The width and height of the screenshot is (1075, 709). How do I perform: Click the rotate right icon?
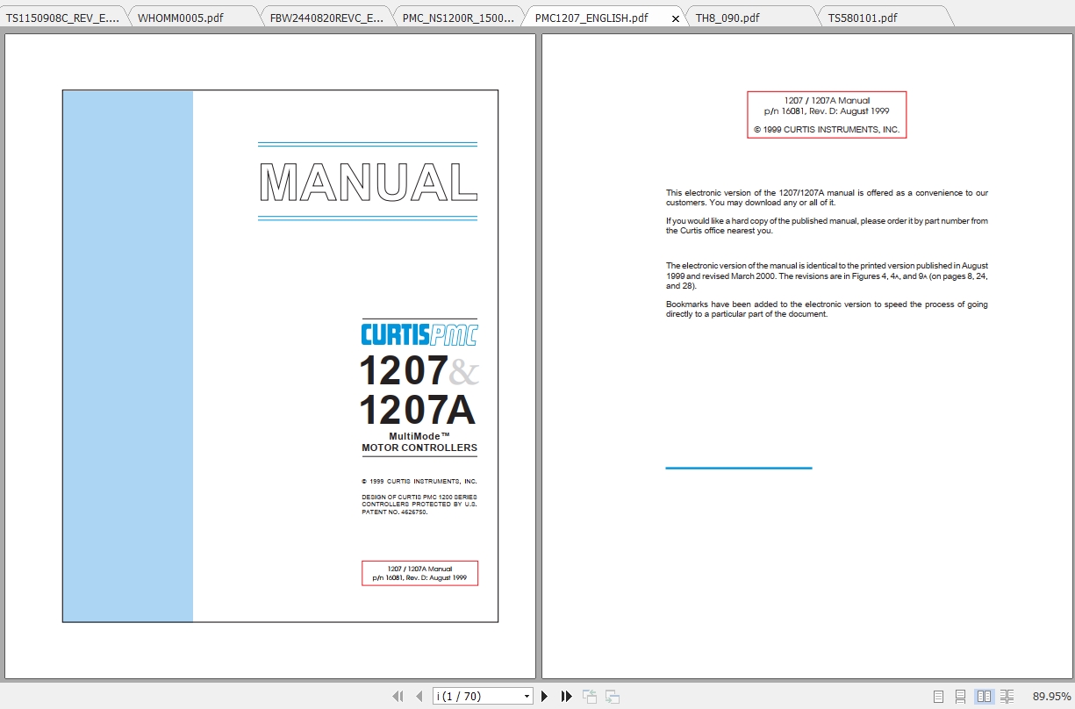[x=611, y=695]
